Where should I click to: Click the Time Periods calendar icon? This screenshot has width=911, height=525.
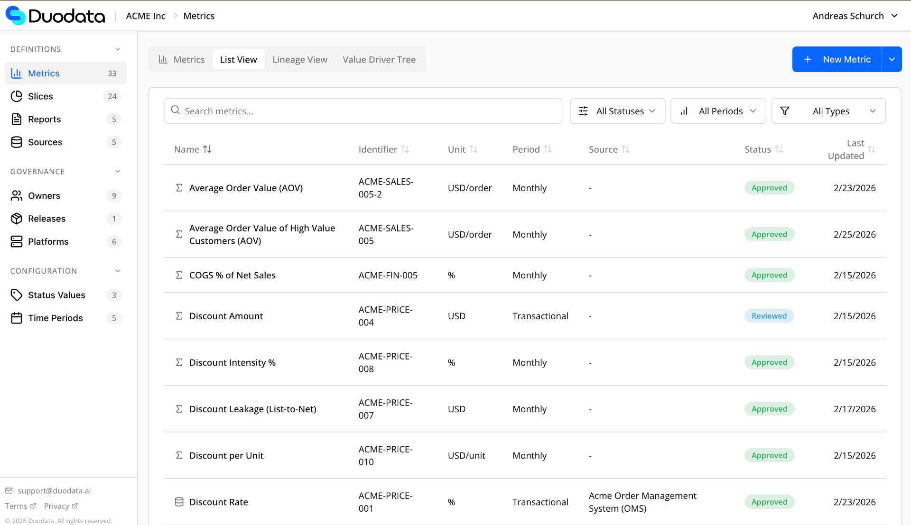17,318
